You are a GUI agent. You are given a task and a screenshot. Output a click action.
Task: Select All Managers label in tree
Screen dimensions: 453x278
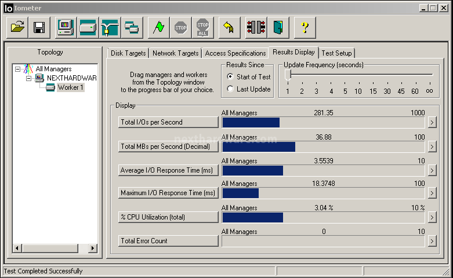point(53,69)
